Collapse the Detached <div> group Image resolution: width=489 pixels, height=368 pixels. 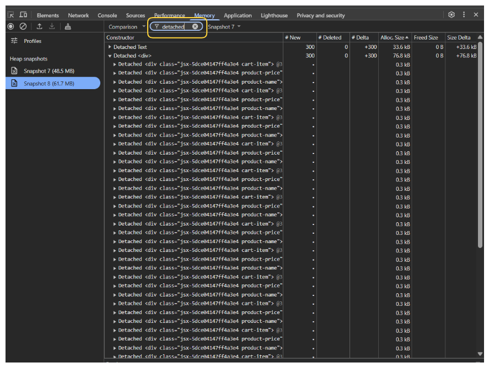110,56
